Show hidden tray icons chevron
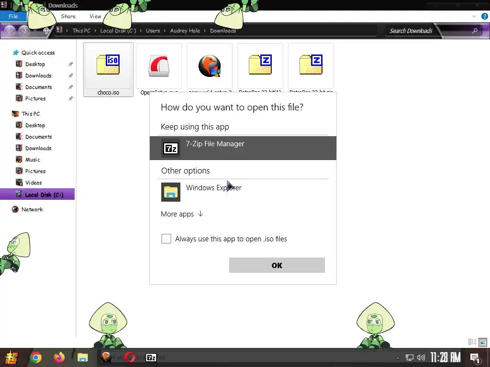The height and width of the screenshot is (367, 490). (x=398, y=358)
